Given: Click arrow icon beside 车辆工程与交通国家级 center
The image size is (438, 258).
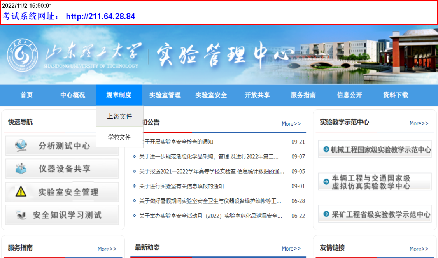Looking at the screenshot, I should click(x=326, y=182).
